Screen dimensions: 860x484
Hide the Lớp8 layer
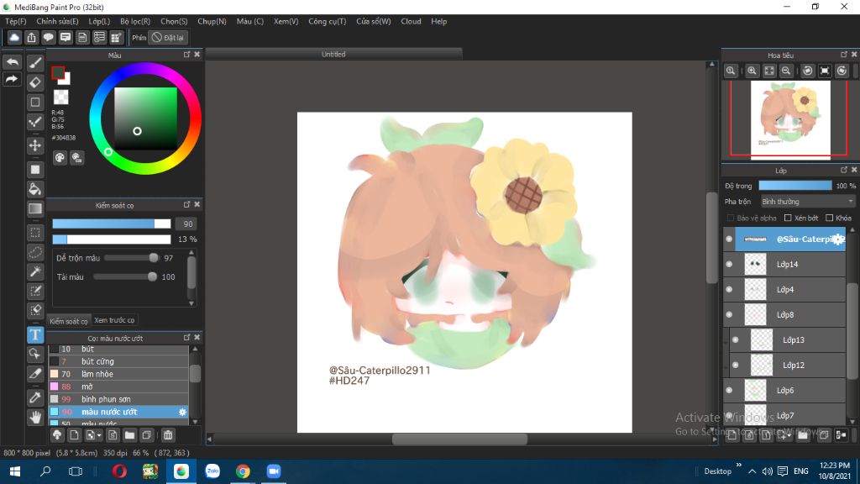click(729, 314)
